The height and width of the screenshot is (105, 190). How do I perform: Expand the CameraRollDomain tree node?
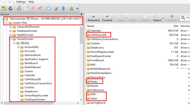click(10, 27)
